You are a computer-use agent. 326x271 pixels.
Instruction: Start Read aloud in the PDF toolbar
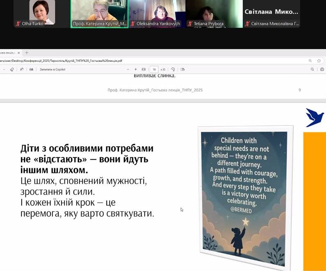pyautogui.click(x=22, y=69)
